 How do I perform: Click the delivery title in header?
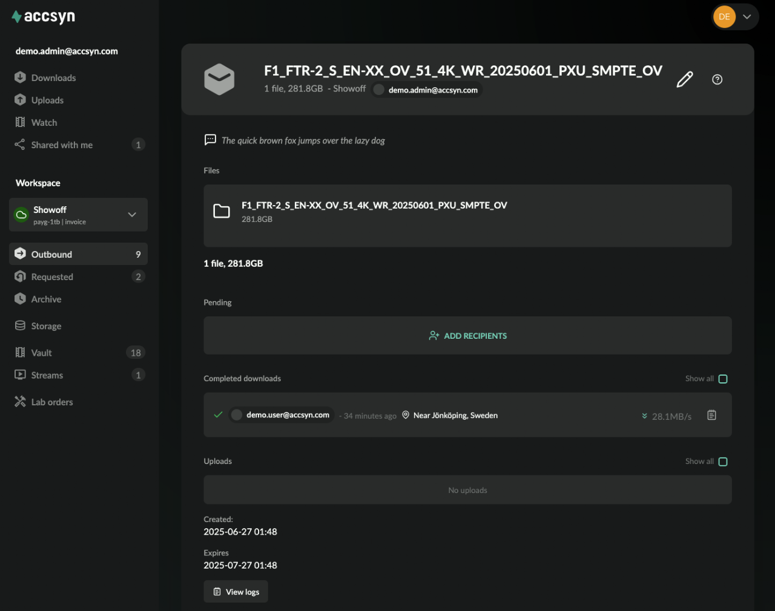click(x=463, y=71)
